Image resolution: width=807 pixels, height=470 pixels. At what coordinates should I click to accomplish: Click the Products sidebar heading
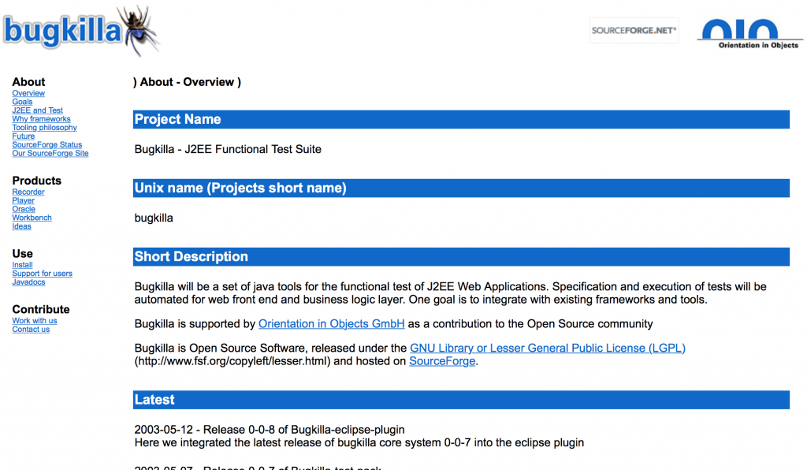click(x=36, y=181)
